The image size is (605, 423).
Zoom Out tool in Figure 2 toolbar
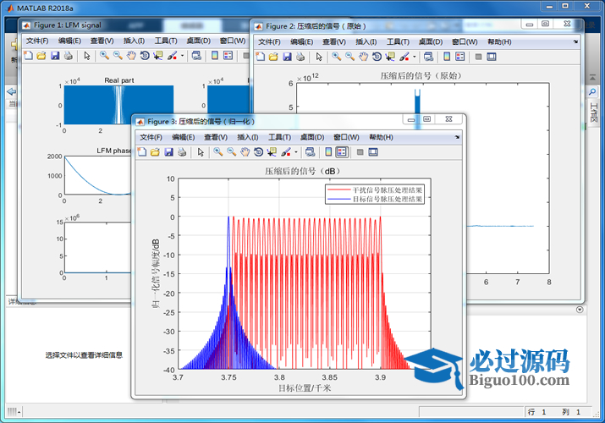tap(350, 57)
